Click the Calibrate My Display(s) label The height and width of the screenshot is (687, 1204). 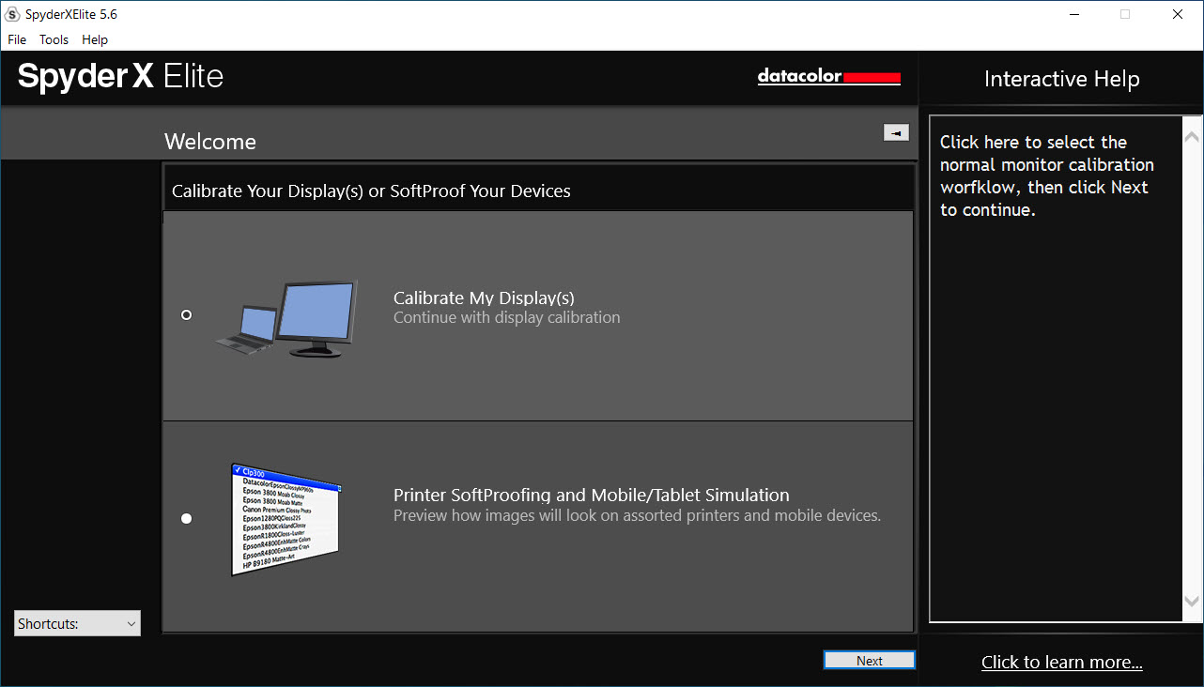click(x=484, y=298)
